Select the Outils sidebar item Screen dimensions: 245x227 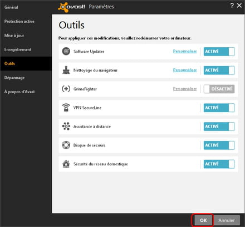(26, 63)
